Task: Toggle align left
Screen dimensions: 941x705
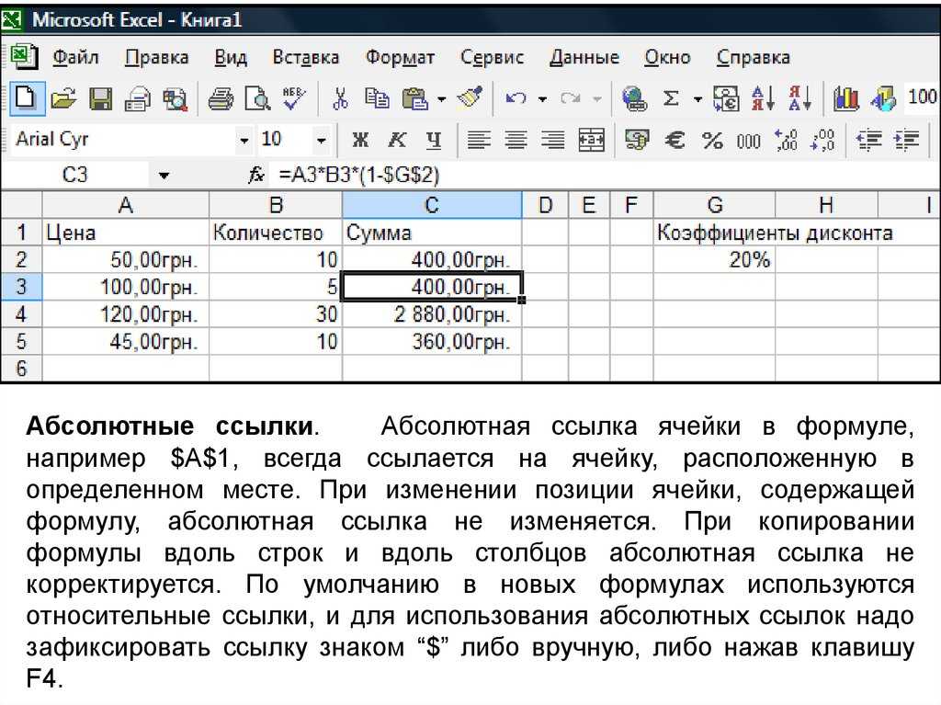Action: [478, 140]
